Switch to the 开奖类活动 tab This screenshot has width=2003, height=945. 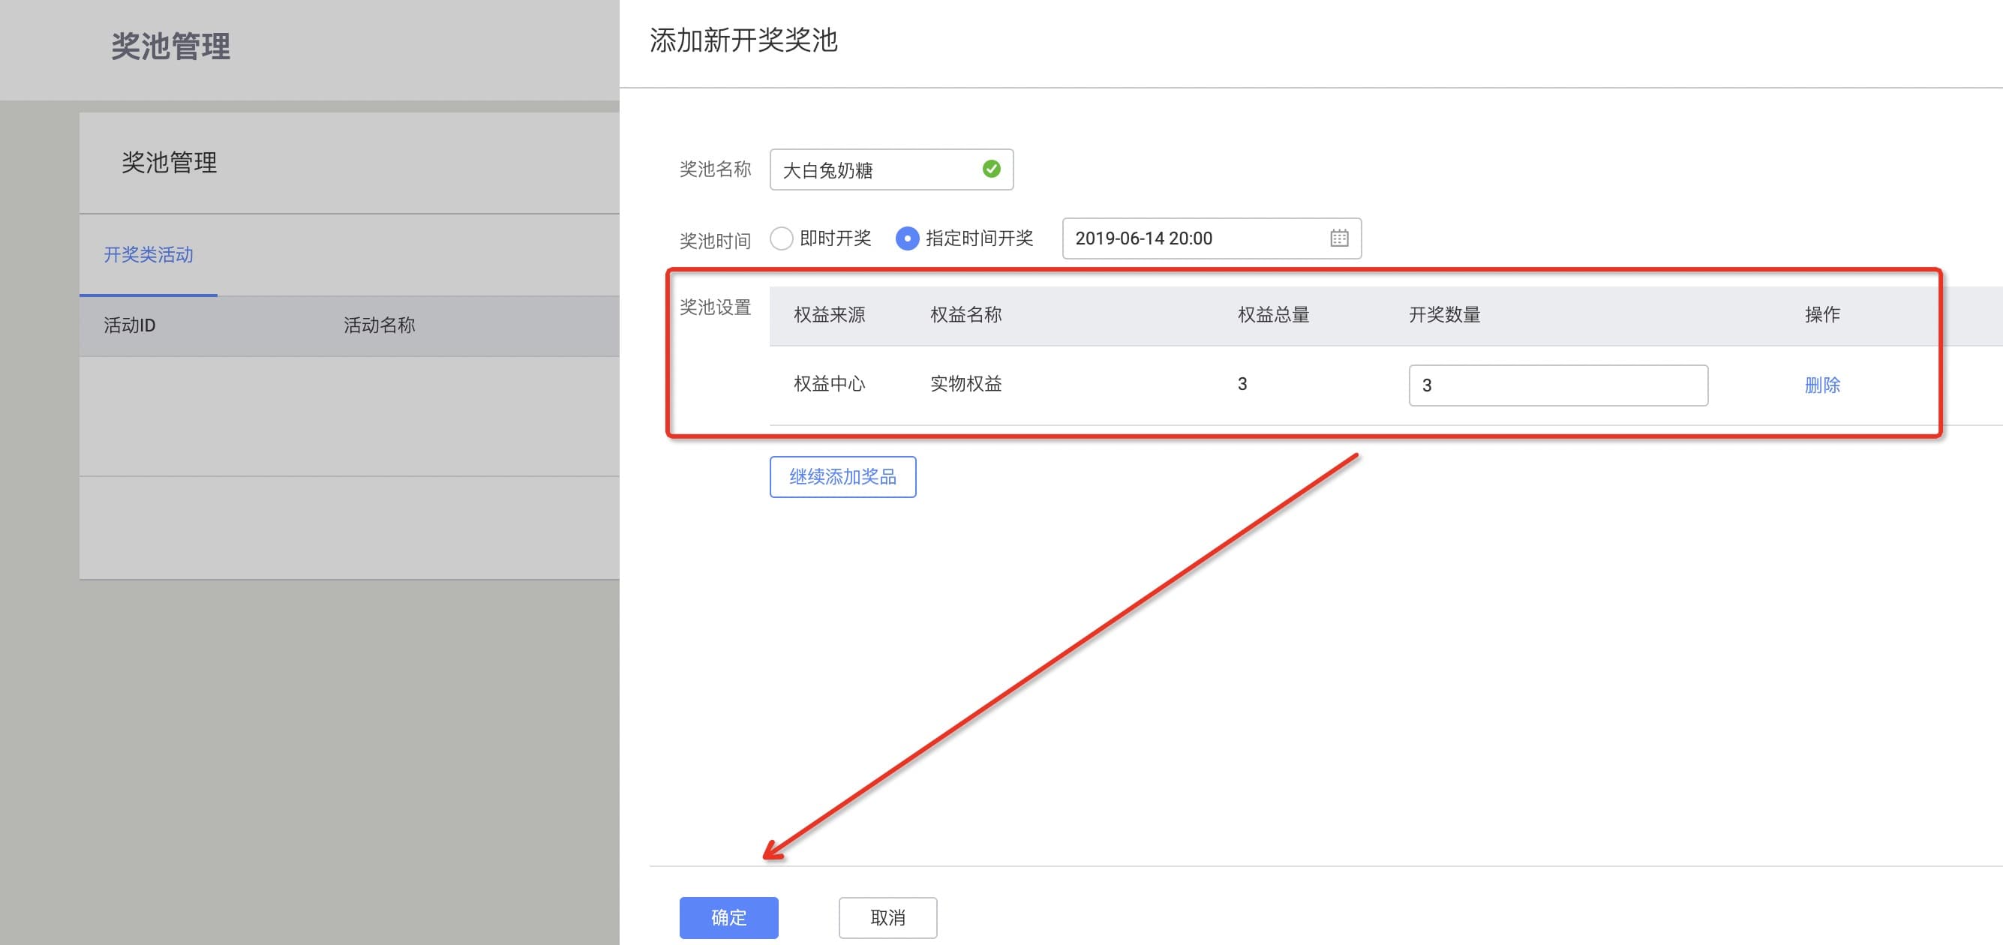pos(148,255)
